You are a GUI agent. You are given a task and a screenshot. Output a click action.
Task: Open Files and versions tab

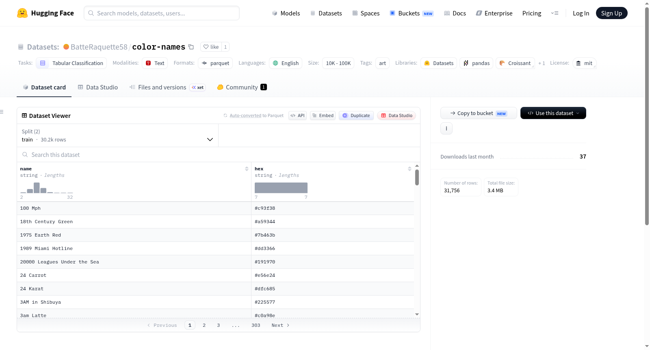click(167, 87)
